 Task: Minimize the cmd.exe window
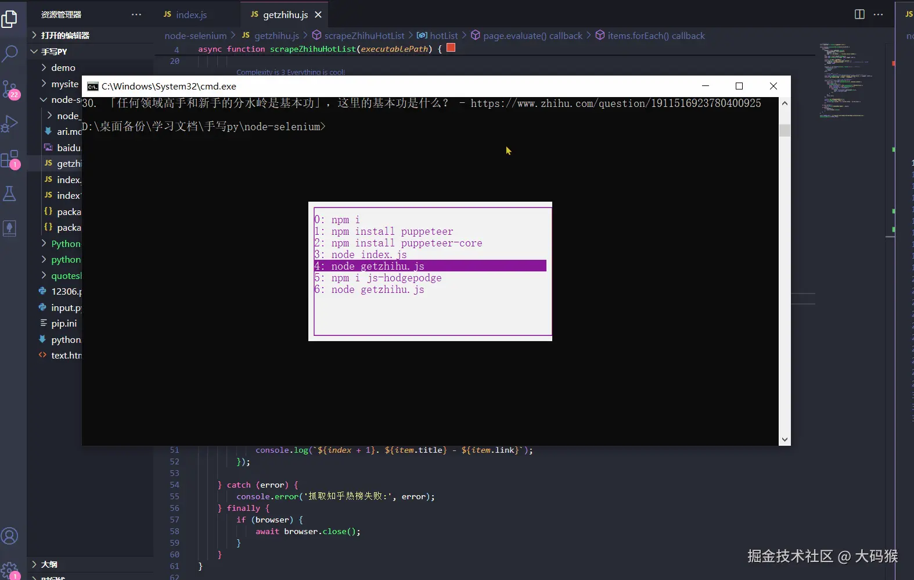click(x=706, y=86)
